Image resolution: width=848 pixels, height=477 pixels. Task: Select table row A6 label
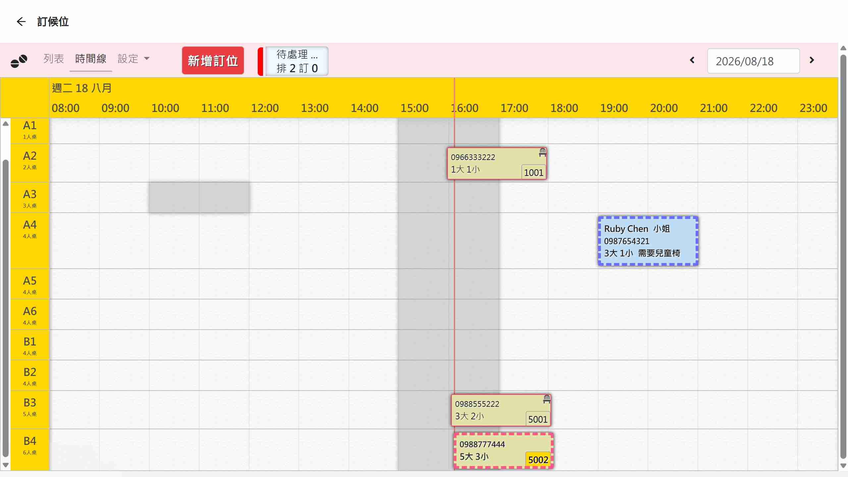point(30,315)
